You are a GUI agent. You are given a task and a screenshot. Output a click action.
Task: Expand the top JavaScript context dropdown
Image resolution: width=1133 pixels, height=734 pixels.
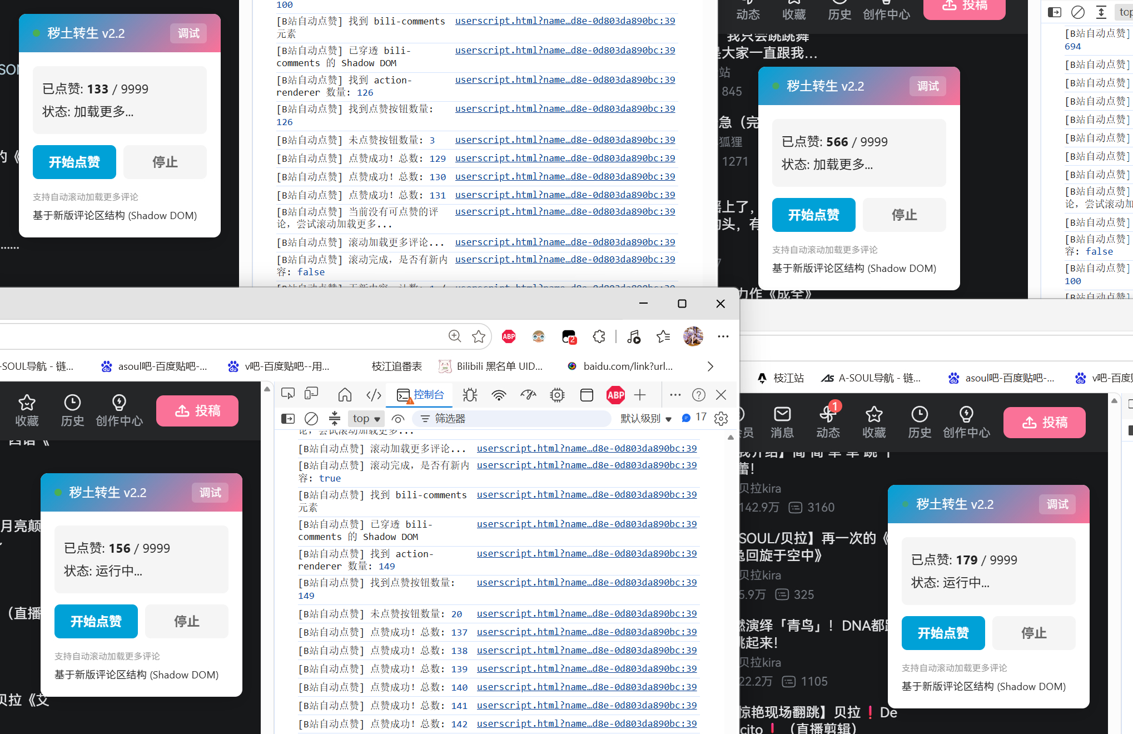366,418
